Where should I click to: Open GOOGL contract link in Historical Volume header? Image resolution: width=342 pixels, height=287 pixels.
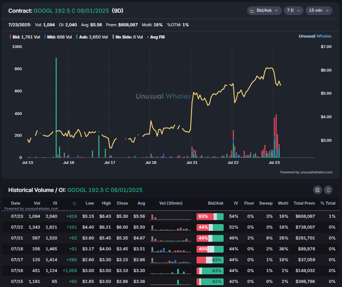tap(105, 190)
